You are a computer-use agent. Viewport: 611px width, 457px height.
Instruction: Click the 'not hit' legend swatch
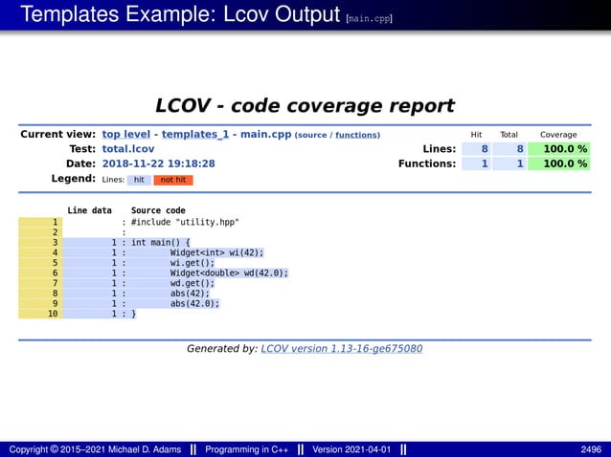(173, 180)
